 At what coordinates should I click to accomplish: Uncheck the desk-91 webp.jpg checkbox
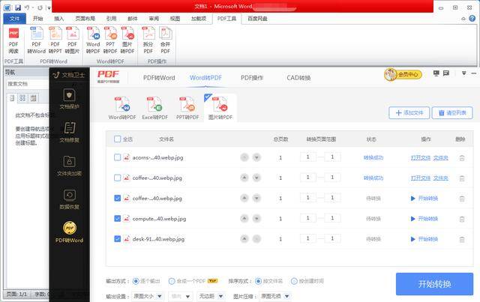click(117, 238)
